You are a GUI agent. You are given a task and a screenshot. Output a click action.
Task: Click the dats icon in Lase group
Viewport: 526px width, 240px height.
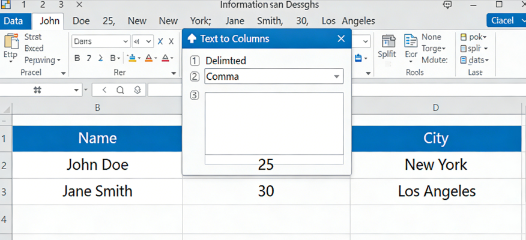464,60
